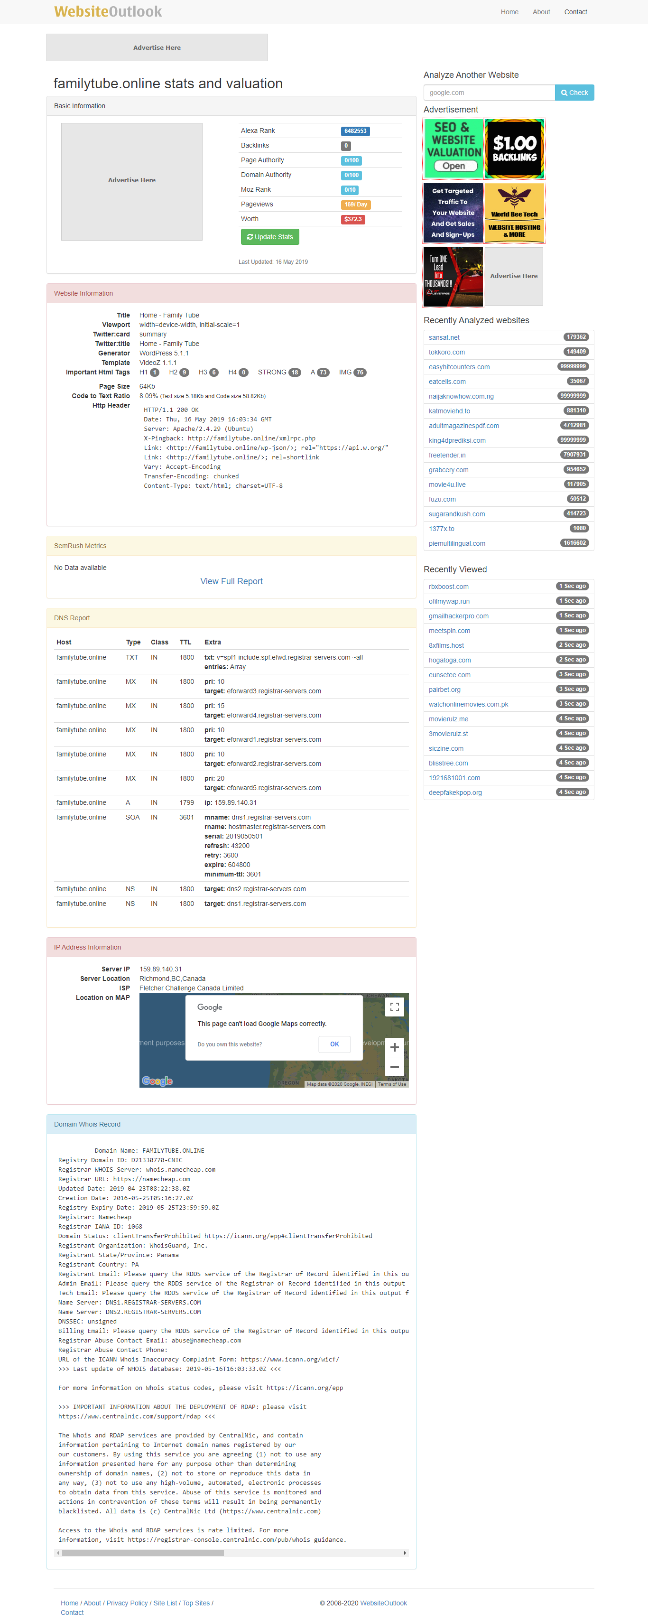Click the Check search button
Viewport: 648px width, 1622px height.
coord(574,93)
